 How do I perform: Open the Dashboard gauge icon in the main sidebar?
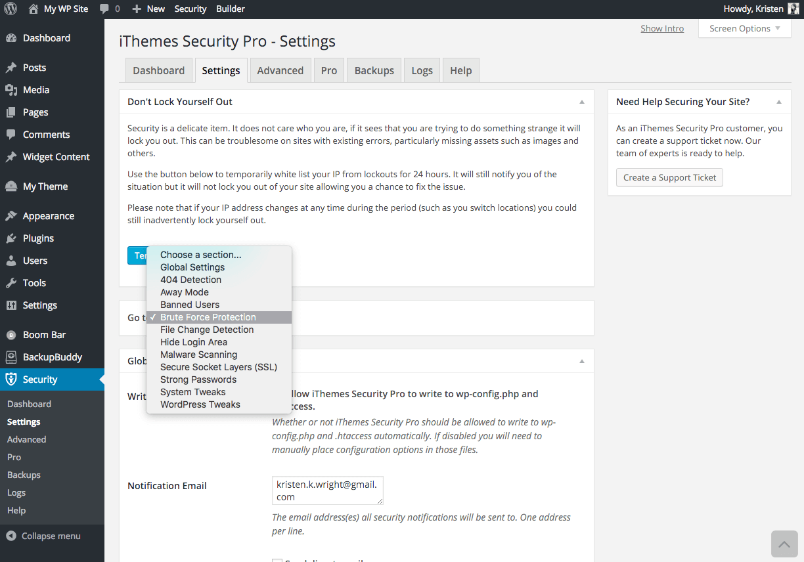(x=11, y=38)
